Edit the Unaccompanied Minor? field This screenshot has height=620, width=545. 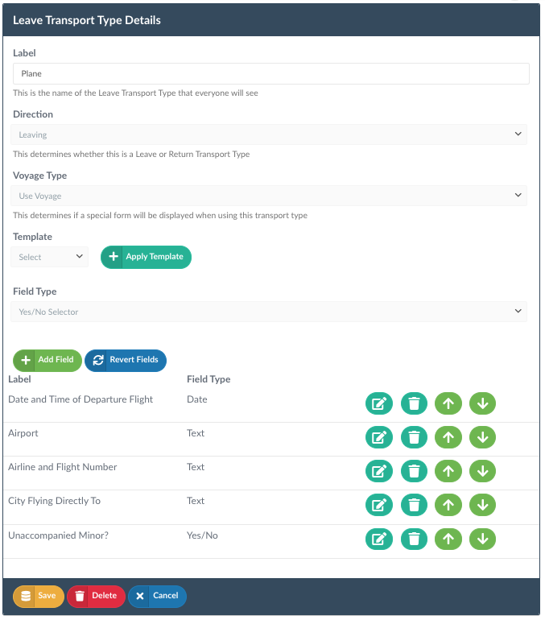tap(378, 539)
